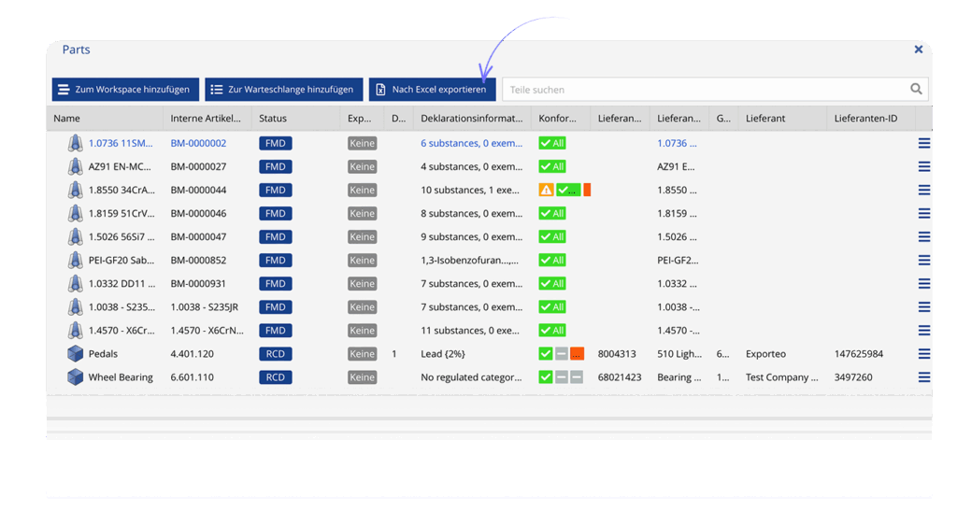Select the Lead {2%} declaration cell
This screenshot has height=511, width=957.
tap(443, 354)
